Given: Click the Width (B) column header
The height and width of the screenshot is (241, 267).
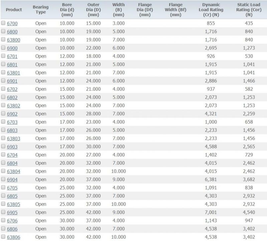Looking at the screenshot, I should (118, 10).
